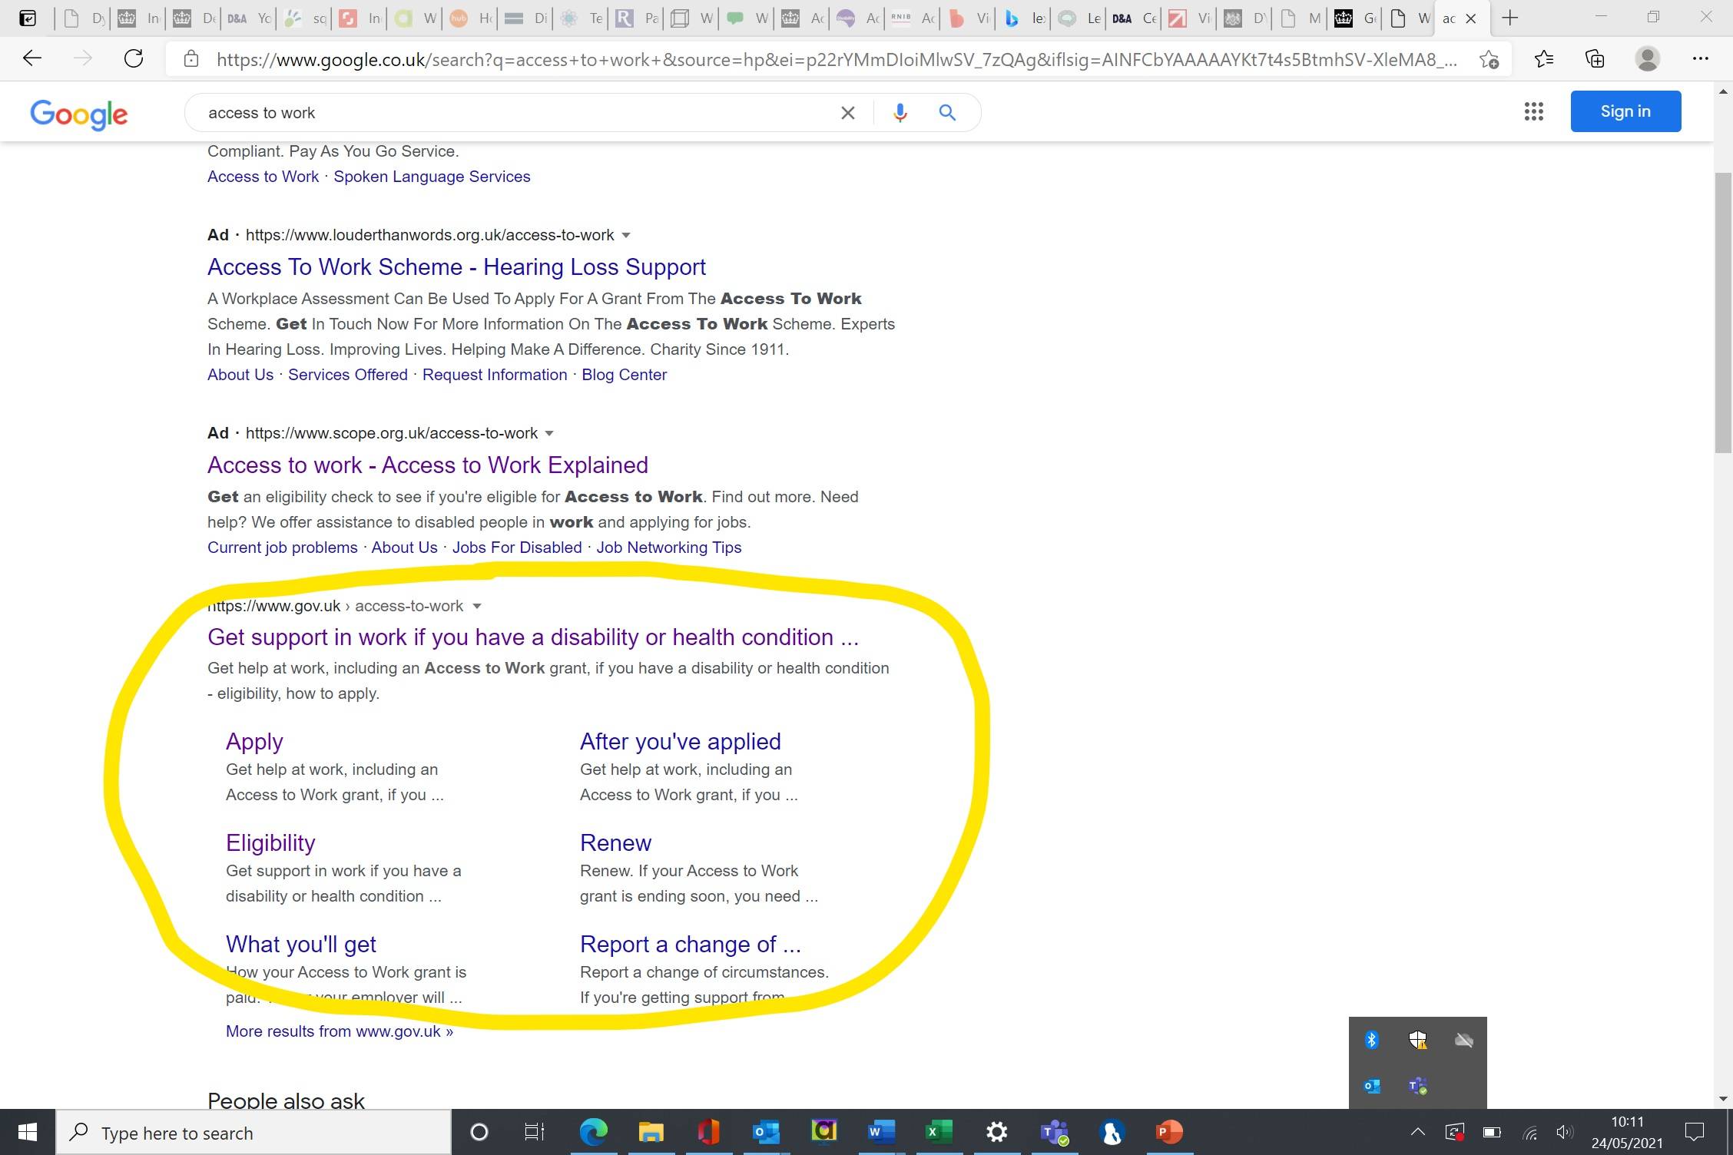The image size is (1733, 1155).
Task: Open 'Get support in work' gov.uk result
Action: [533, 637]
